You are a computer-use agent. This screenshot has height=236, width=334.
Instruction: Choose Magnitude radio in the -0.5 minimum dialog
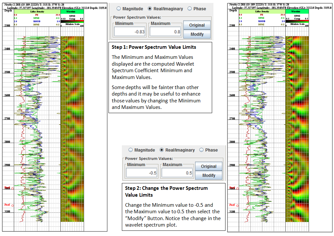click(131, 150)
